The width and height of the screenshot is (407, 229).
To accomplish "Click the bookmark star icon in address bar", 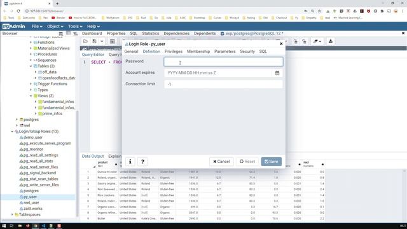I will [x=319, y=11].
